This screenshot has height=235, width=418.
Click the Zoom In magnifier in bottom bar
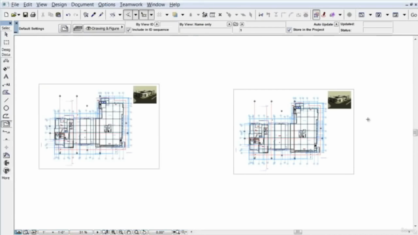pyautogui.click(x=113, y=232)
